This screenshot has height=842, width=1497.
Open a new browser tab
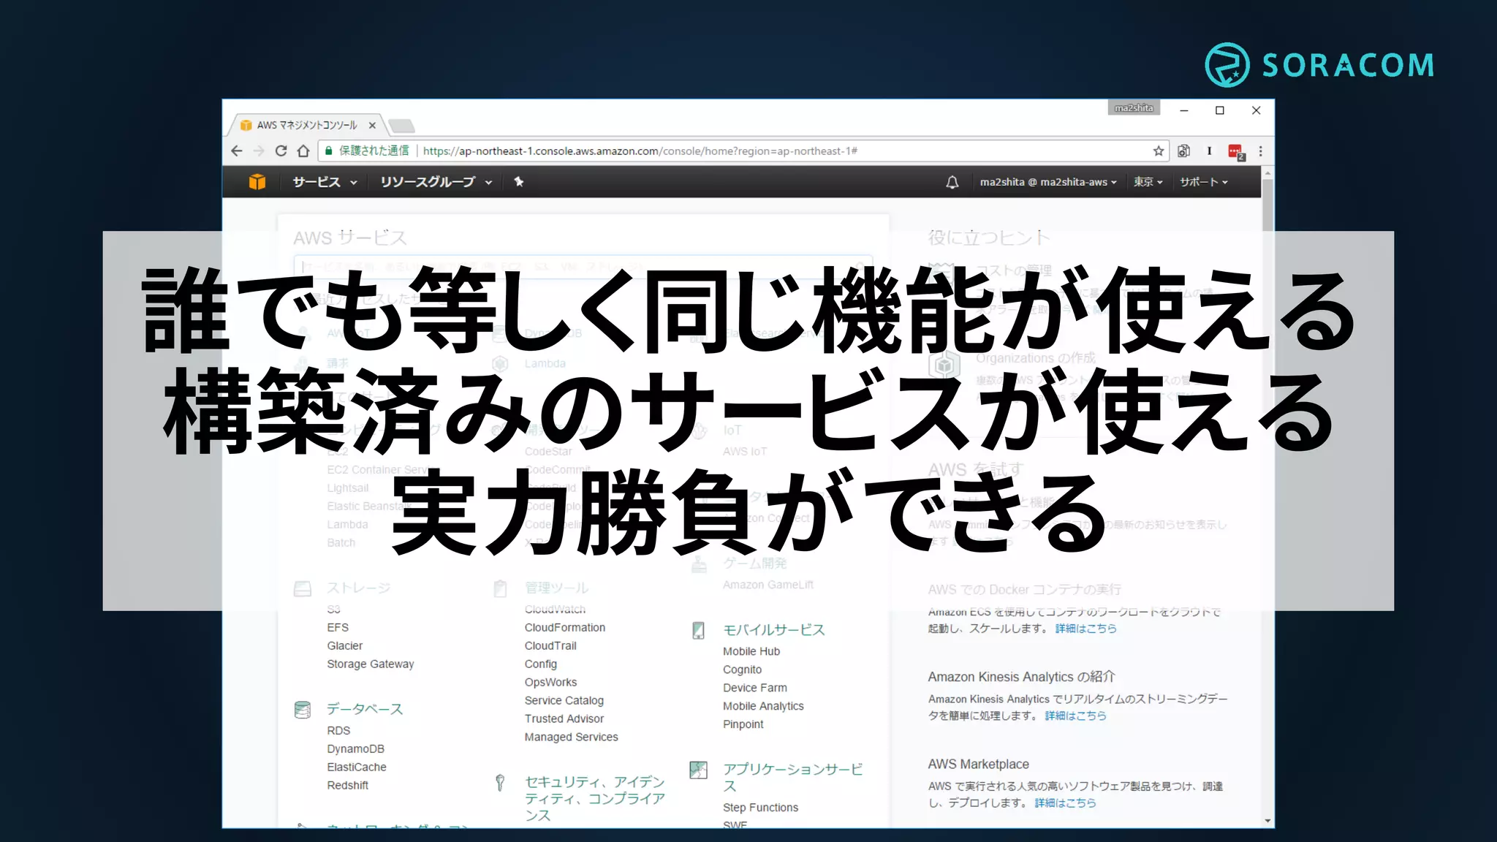(401, 126)
